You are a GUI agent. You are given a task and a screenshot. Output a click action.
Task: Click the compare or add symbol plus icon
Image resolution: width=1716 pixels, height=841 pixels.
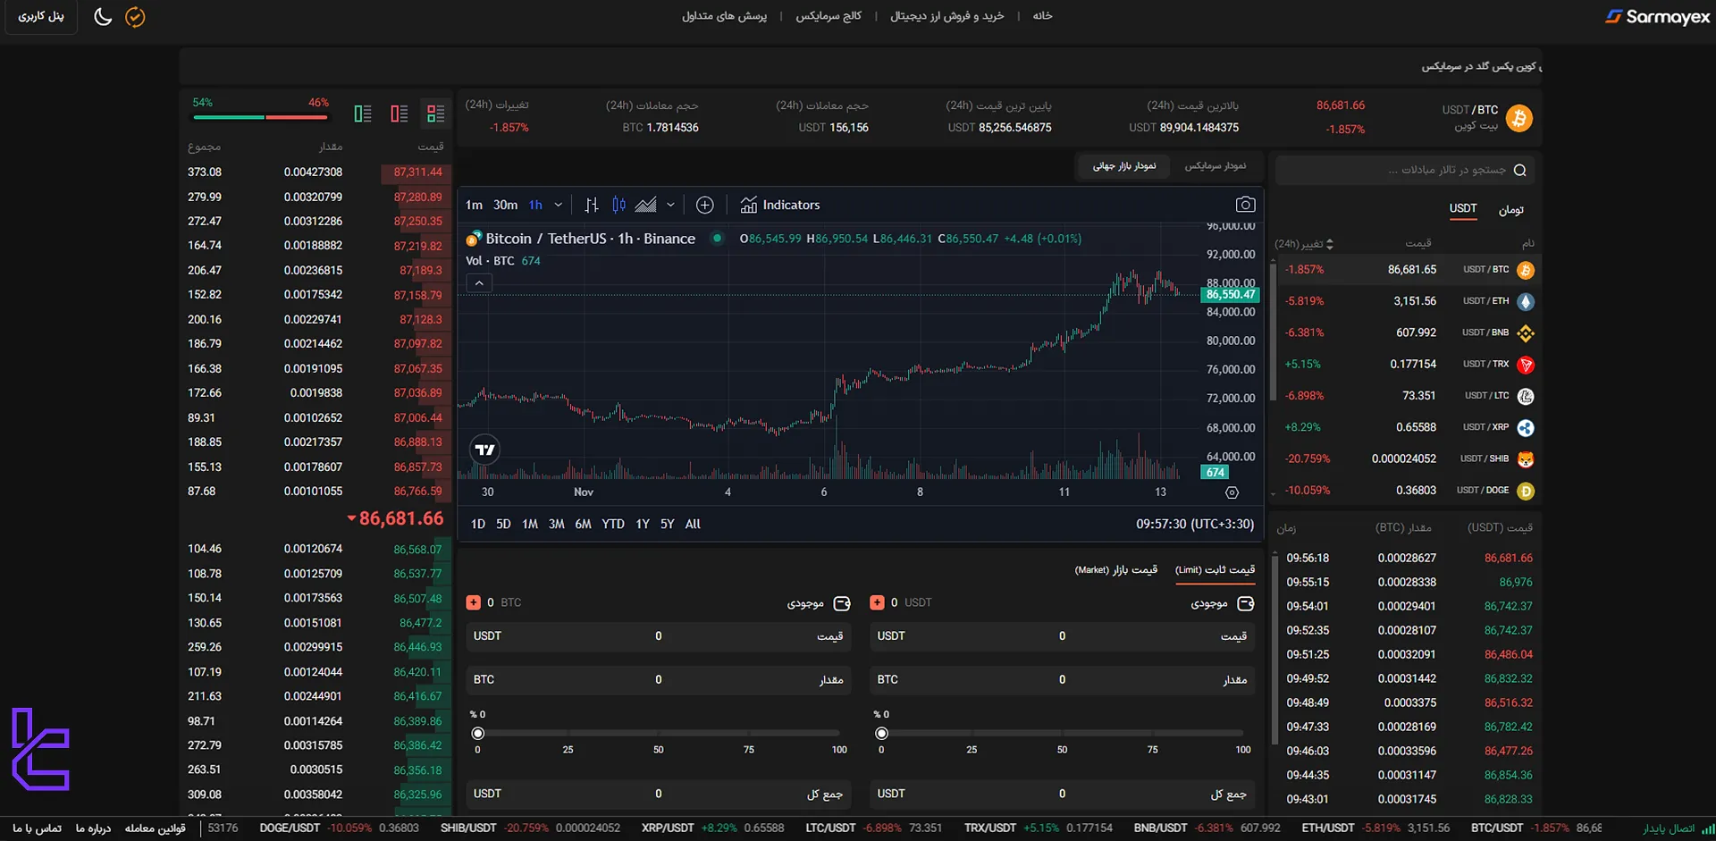click(x=704, y=205)
